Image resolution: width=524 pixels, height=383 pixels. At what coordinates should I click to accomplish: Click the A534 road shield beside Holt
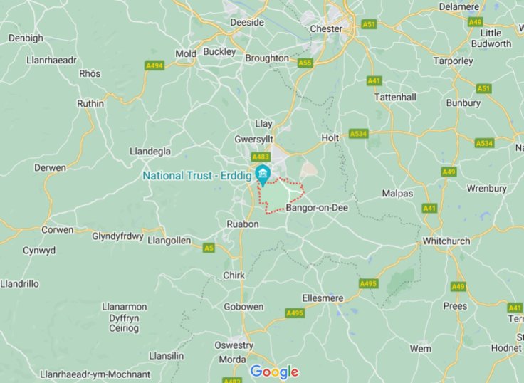(359, 134)
